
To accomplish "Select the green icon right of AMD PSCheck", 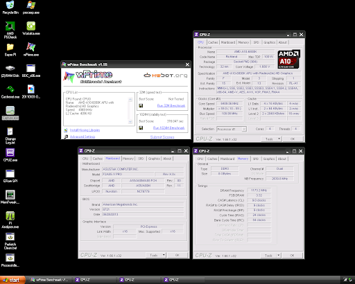I will pos(31,28).
